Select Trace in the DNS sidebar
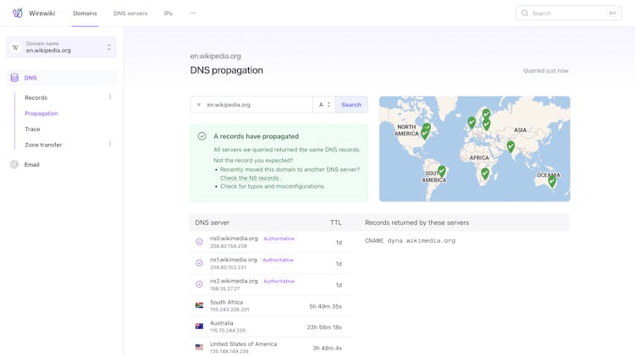 pos(32,129)
